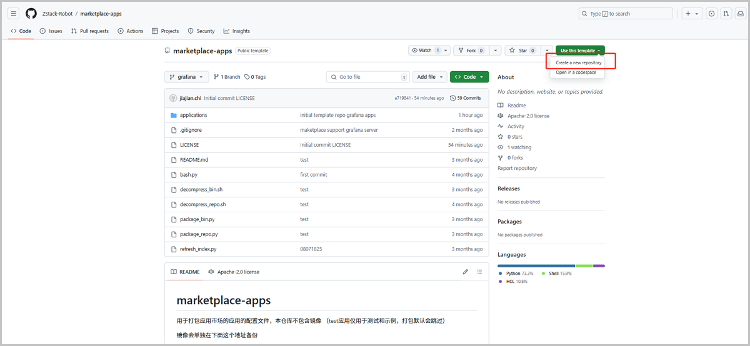Click the Python segment of languages bar
750x346 pixels.
536,266
